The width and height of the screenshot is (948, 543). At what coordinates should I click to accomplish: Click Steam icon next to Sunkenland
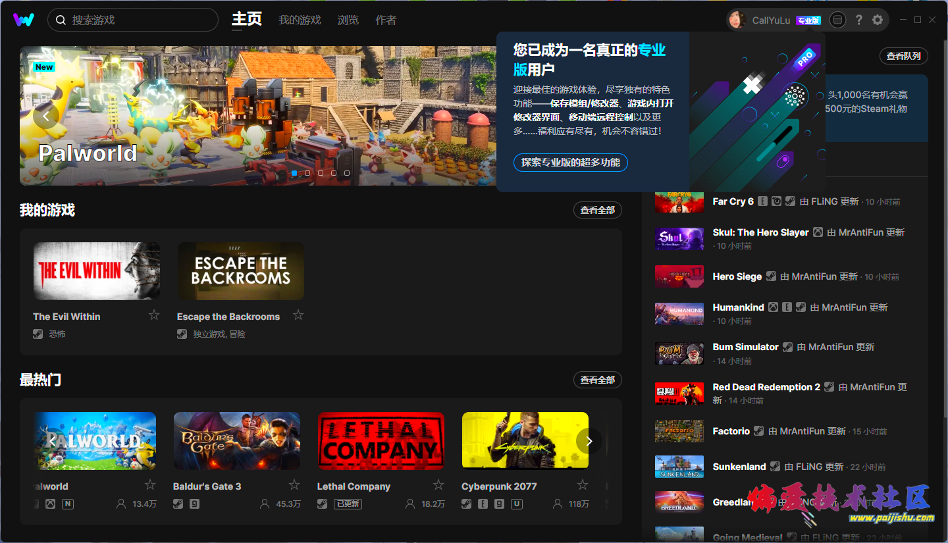[775, 467]
